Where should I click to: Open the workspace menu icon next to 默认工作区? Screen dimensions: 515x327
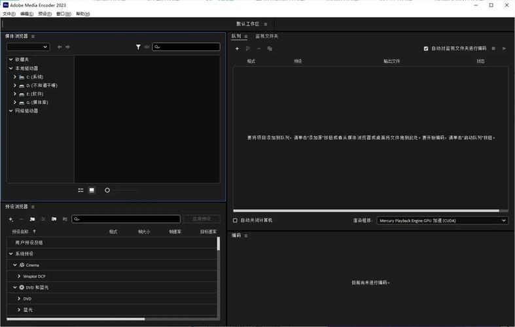coord(266,24)
